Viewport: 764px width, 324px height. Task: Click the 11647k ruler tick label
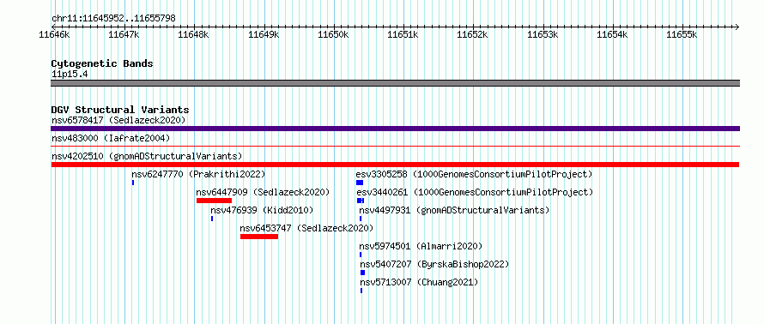coord(124,35)
